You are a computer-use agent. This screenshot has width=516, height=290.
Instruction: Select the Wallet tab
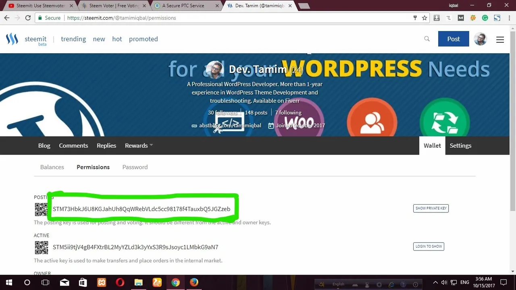pos(432,145)
